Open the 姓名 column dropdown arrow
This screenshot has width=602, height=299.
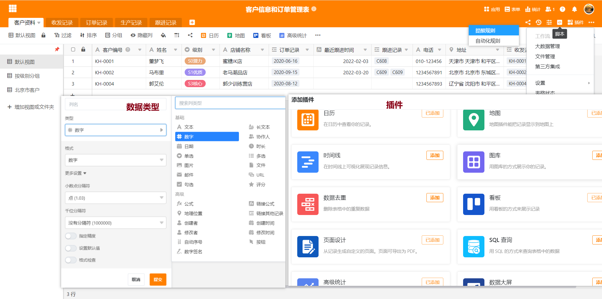point(176,50)
